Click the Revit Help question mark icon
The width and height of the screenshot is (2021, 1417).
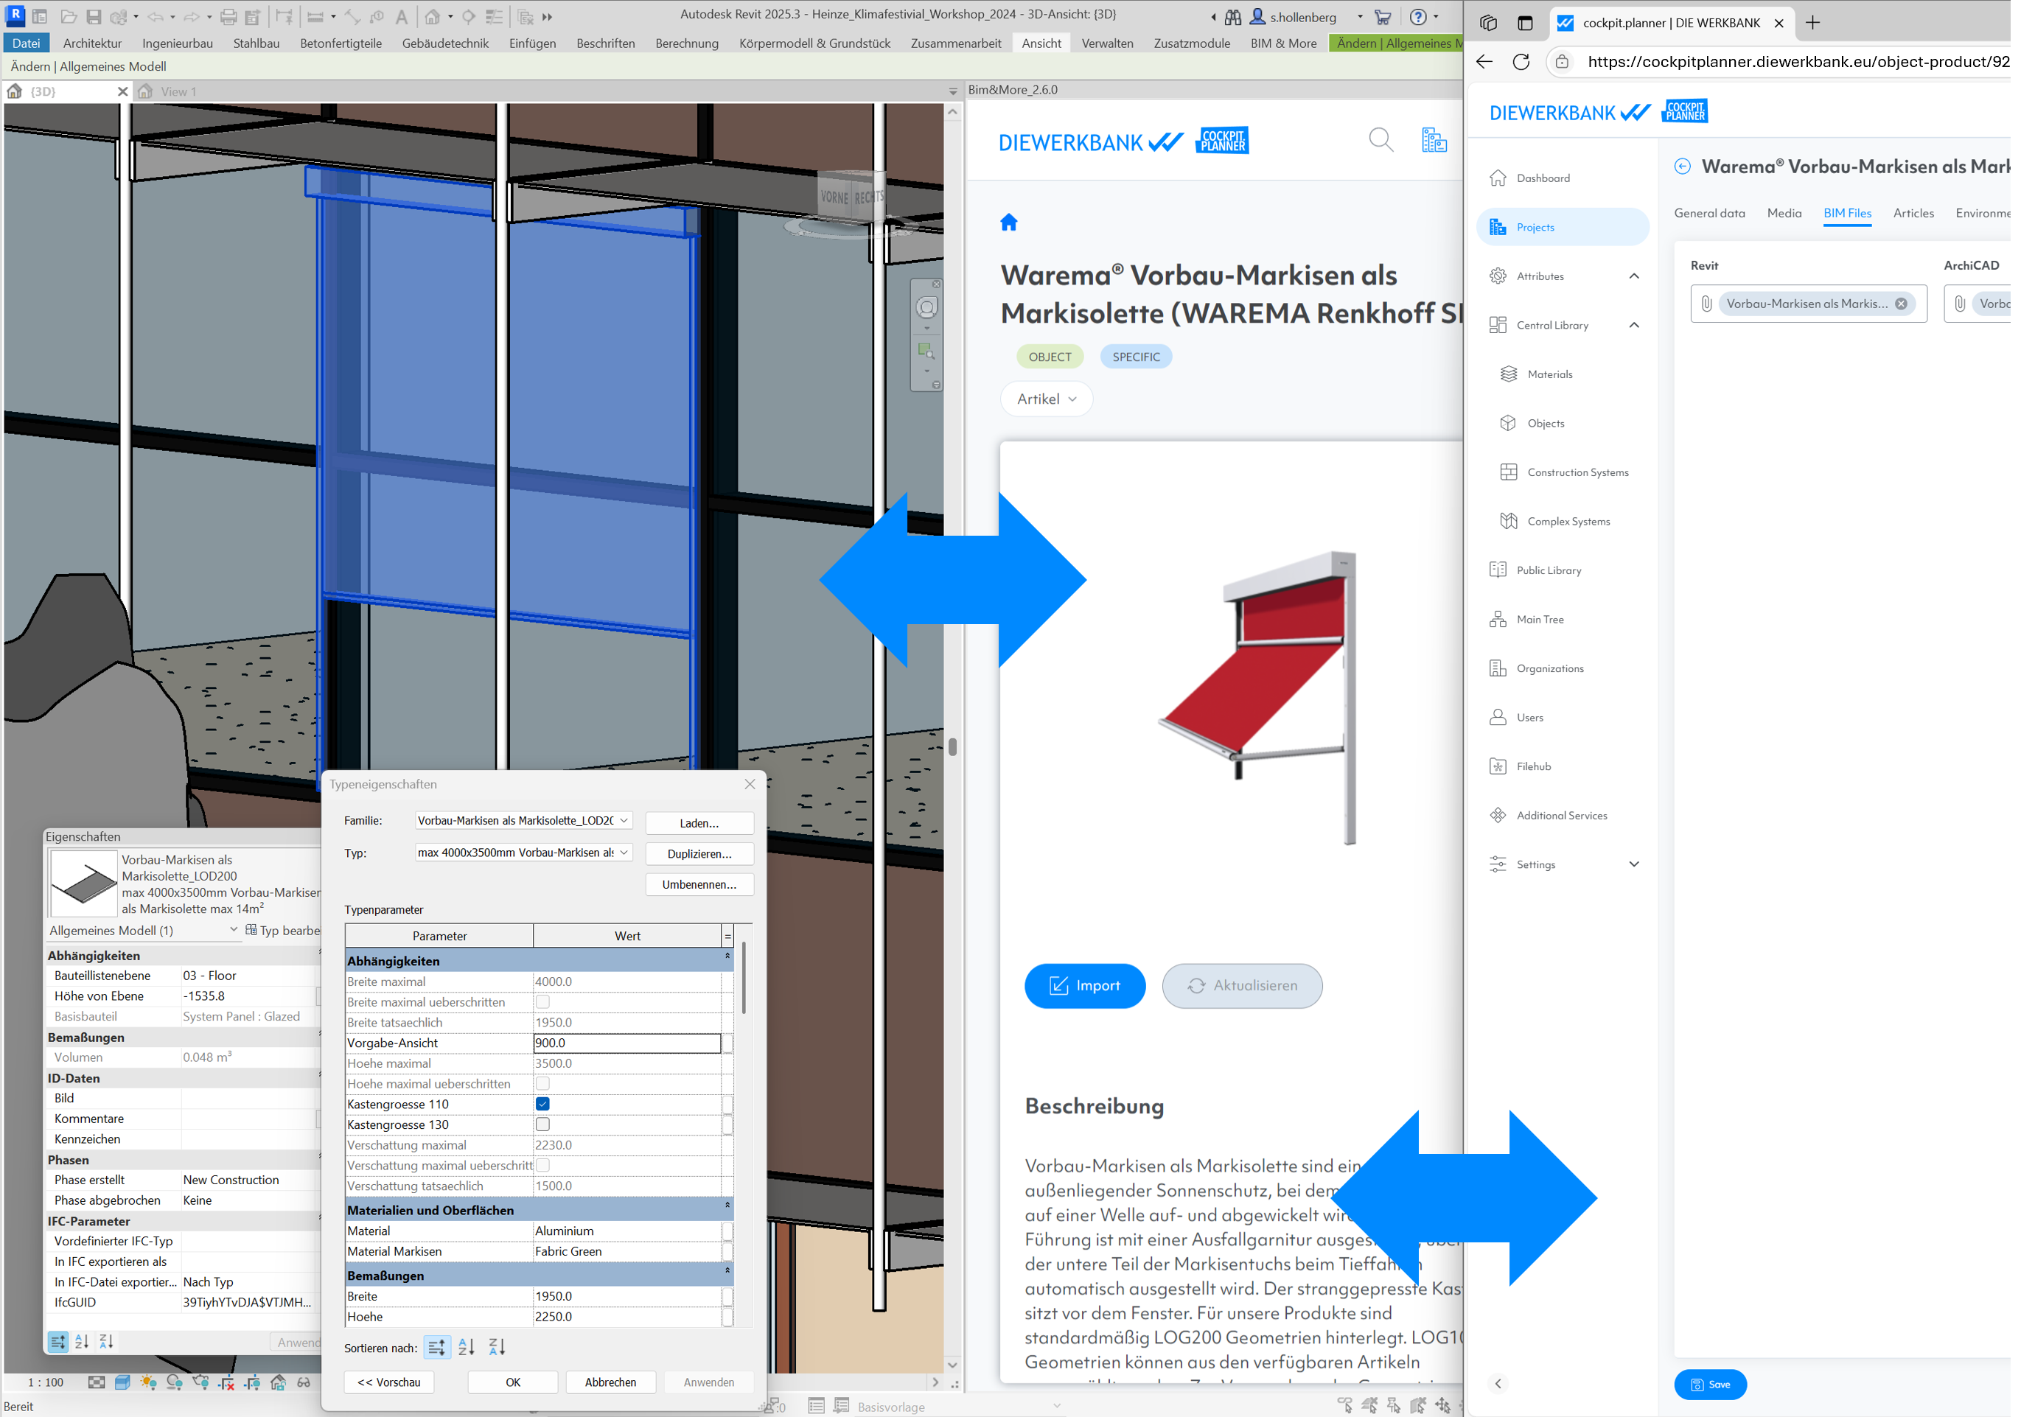coord(1419,17)
